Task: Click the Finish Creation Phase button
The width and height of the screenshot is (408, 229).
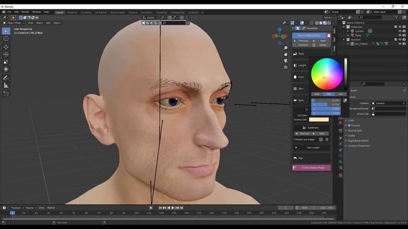Action: [312, 168]
